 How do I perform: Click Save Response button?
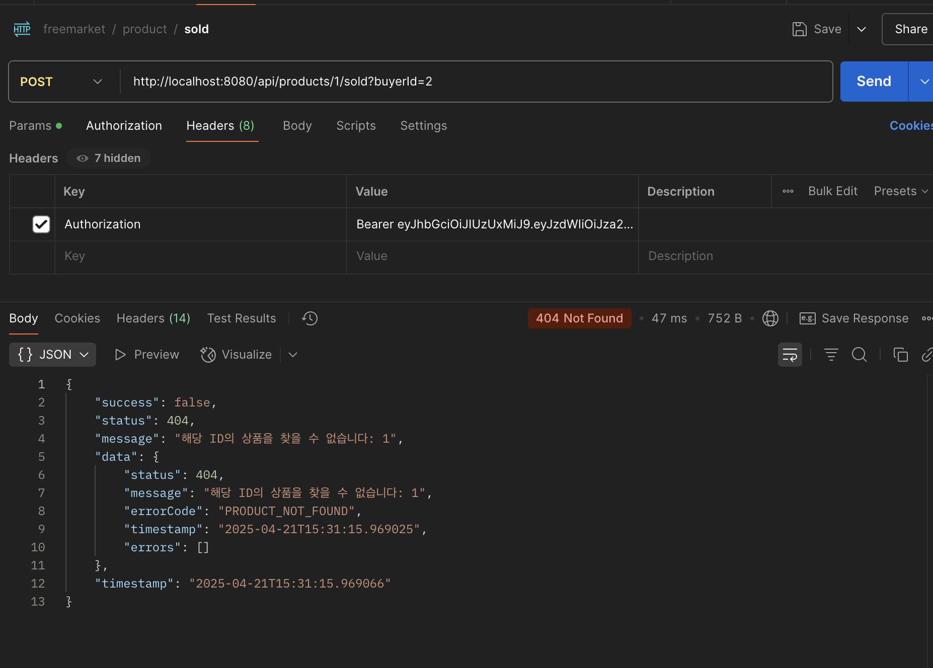point(854,318)
